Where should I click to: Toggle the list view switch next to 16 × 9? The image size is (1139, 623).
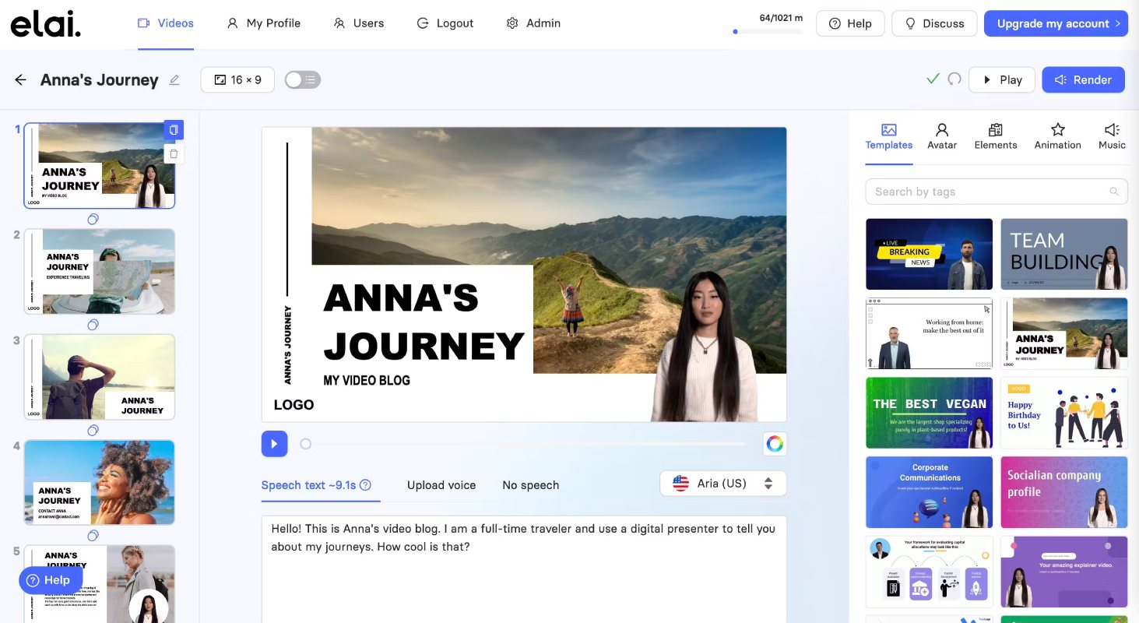[x=302, y=79]
